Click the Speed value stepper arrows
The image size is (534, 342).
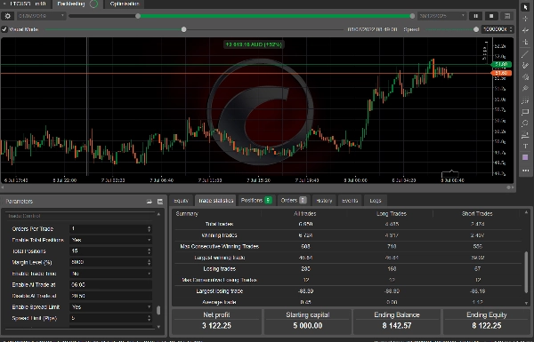click(x=511, y=29)
